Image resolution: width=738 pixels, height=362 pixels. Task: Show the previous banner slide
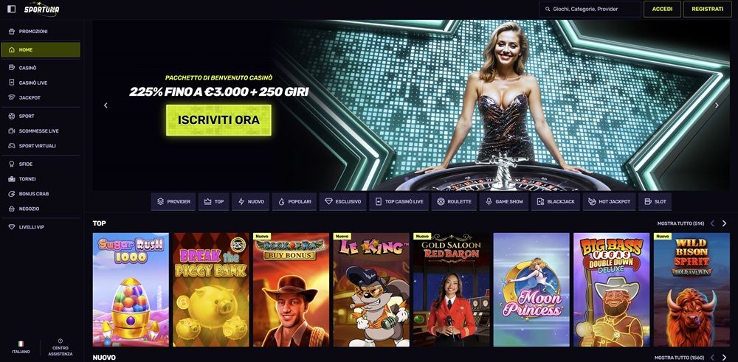click(x=106, y=105)
